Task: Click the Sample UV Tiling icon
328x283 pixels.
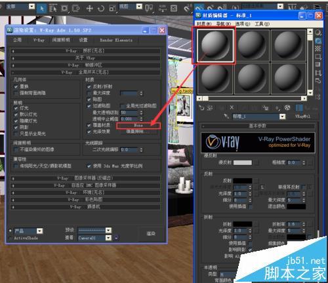Action: coord(318,57)
